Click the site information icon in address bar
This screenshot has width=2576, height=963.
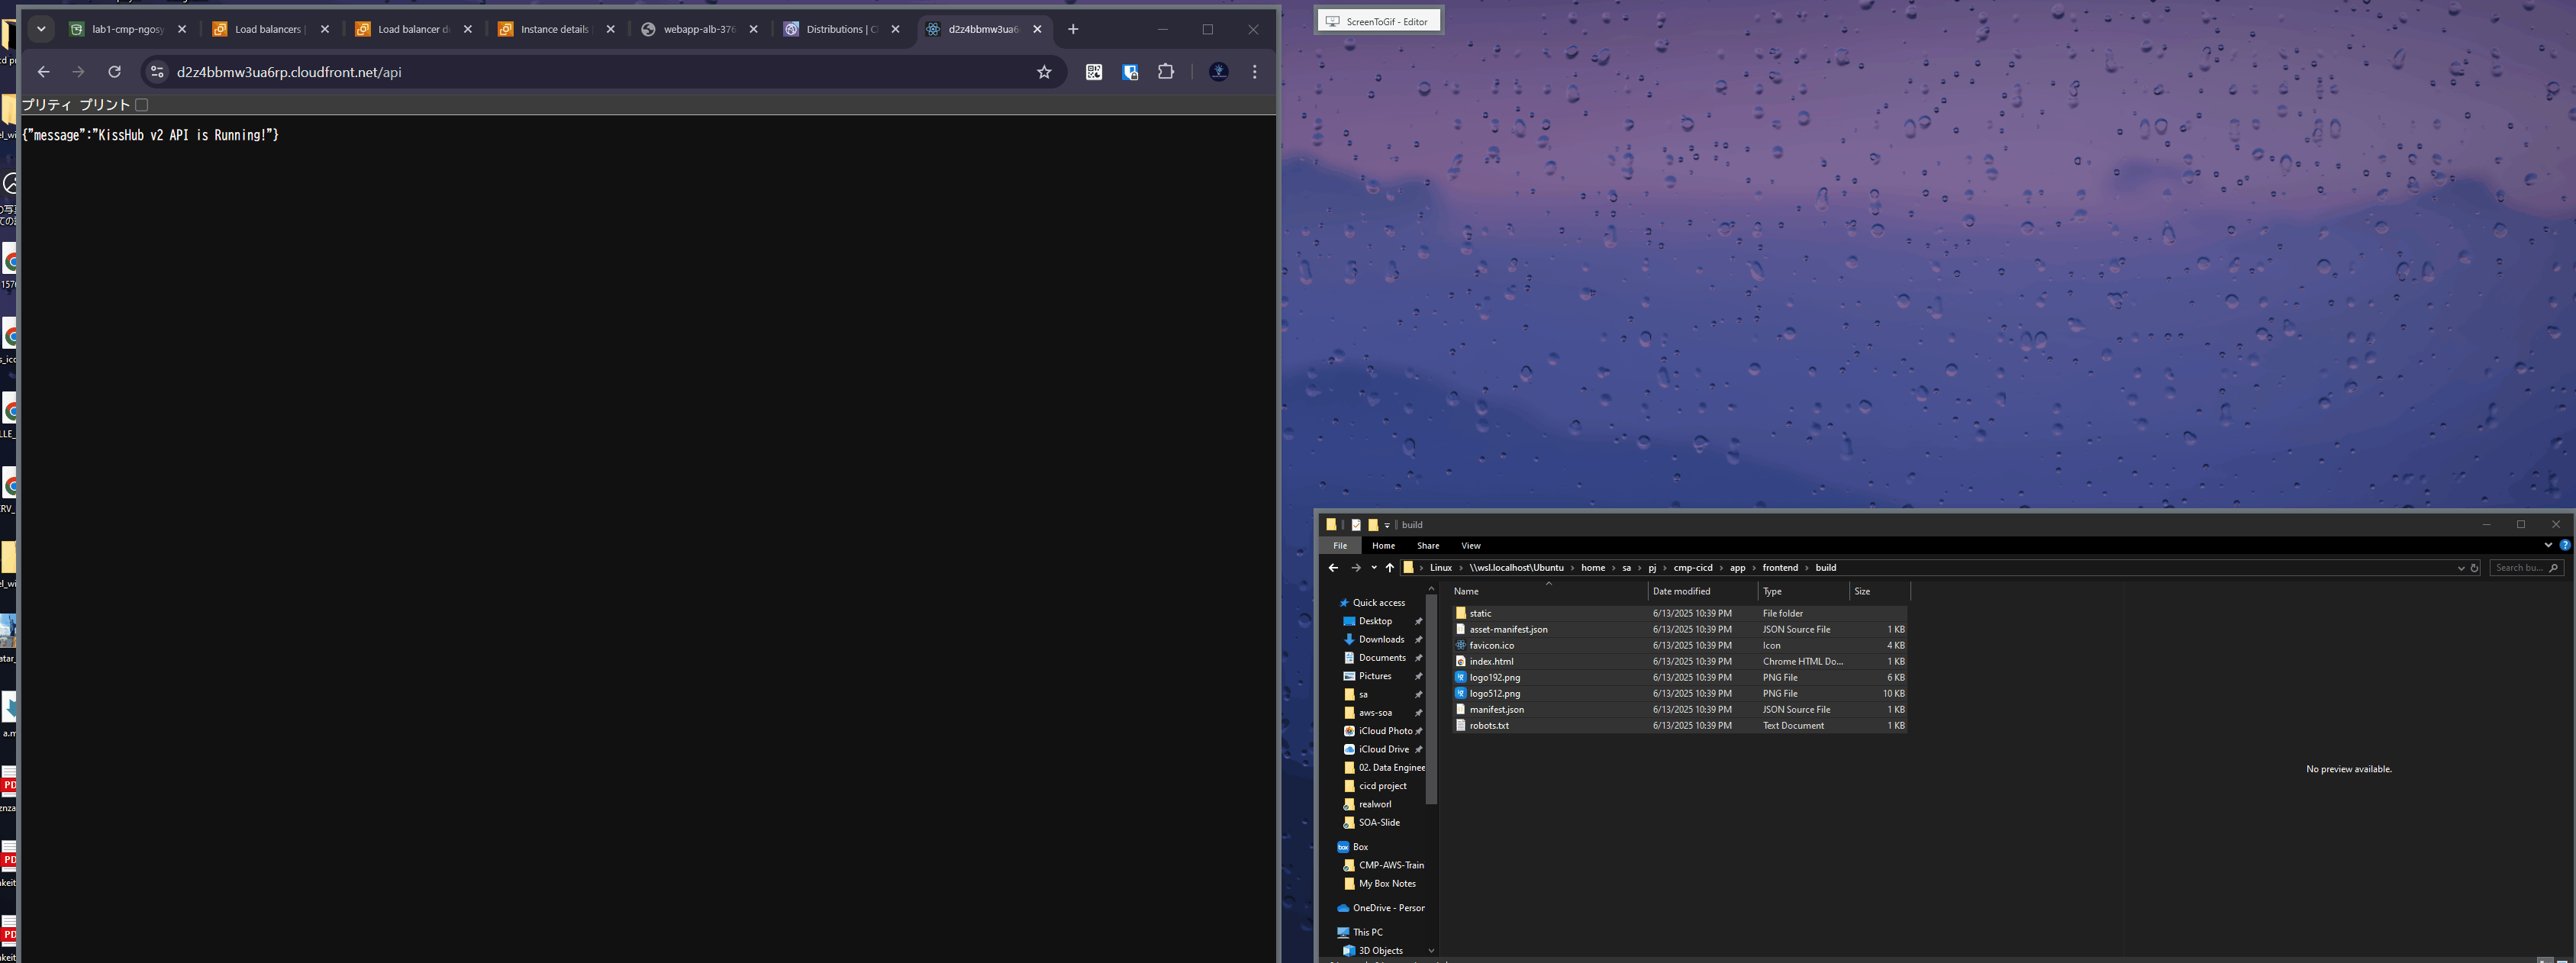[157, 72]
